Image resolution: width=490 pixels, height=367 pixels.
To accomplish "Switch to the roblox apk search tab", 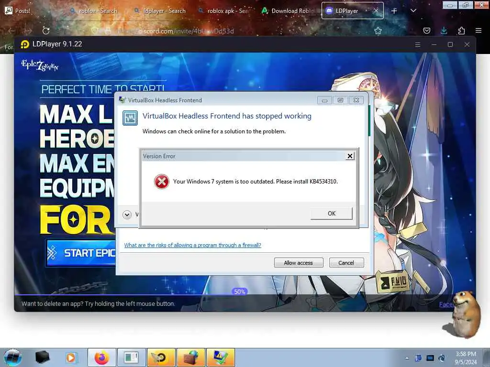I will pos(224,11).
